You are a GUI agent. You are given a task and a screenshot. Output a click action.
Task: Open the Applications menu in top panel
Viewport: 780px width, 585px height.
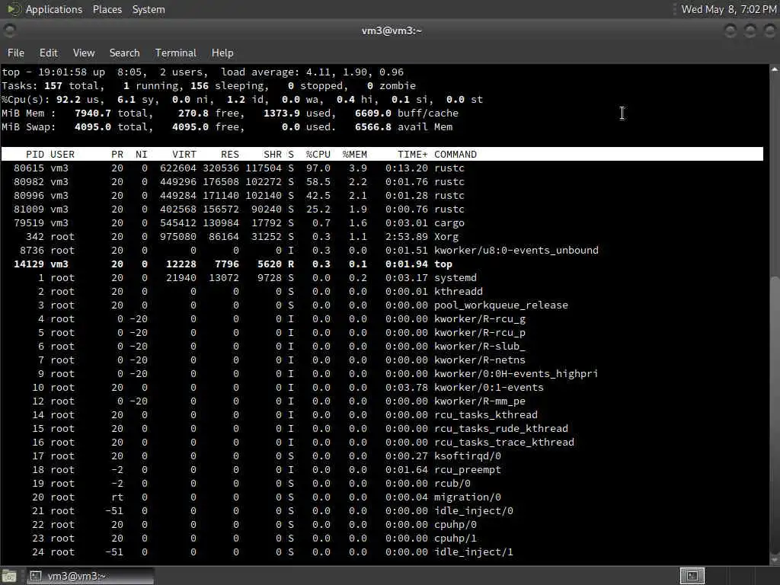pos(54,9)
